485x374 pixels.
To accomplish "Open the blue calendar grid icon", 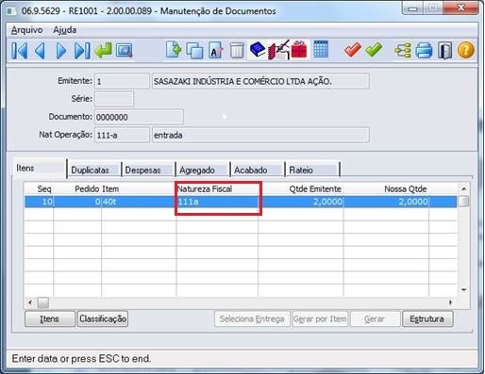I will pyautogui.click(x=321, y=49).
